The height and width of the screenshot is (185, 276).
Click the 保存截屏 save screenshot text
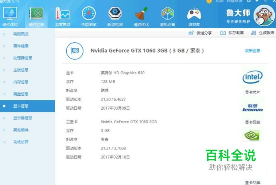(236, 33)
